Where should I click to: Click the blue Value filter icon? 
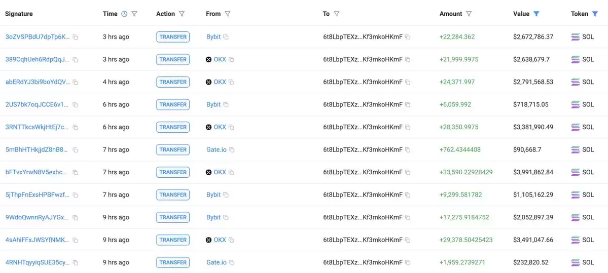coord(537,14)
